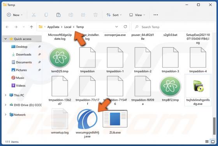Click Temp in the address path
The height and width of the screenshot is (146, 218).
[x=80, y=27]
